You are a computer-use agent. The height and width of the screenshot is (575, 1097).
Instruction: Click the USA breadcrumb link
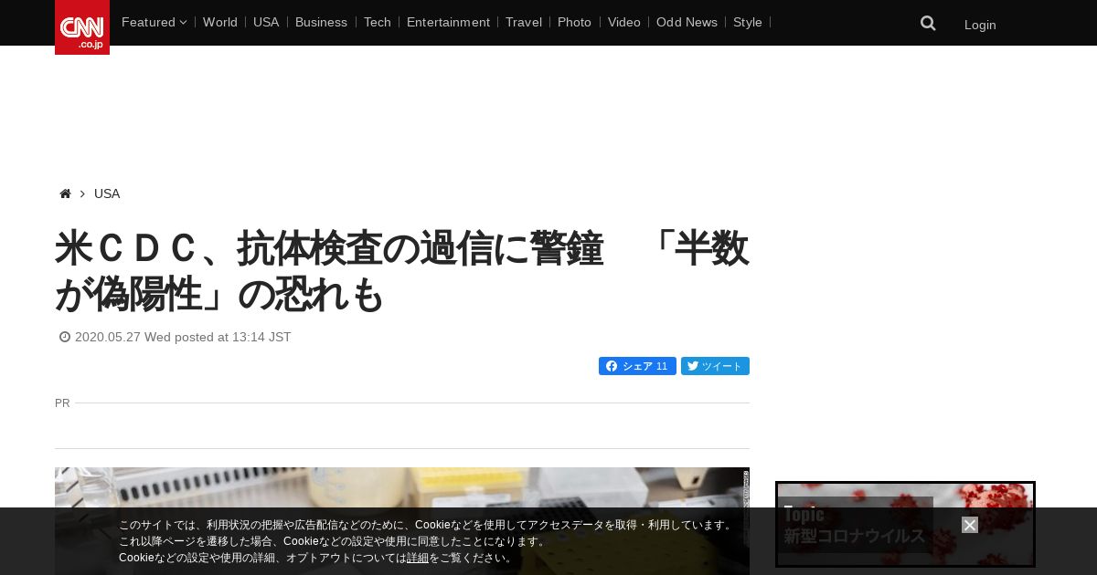point(107,193)
